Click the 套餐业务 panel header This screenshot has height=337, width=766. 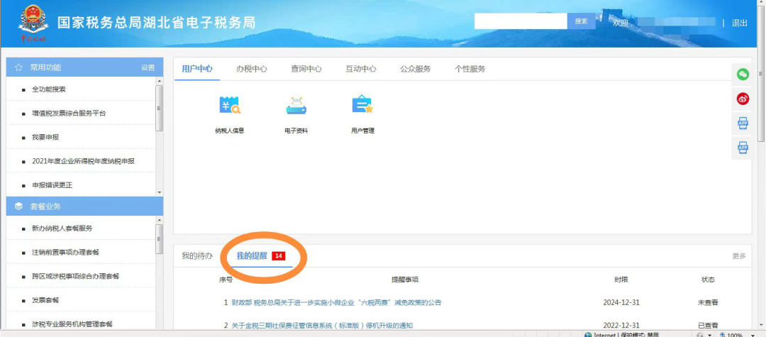click(84, 206)
